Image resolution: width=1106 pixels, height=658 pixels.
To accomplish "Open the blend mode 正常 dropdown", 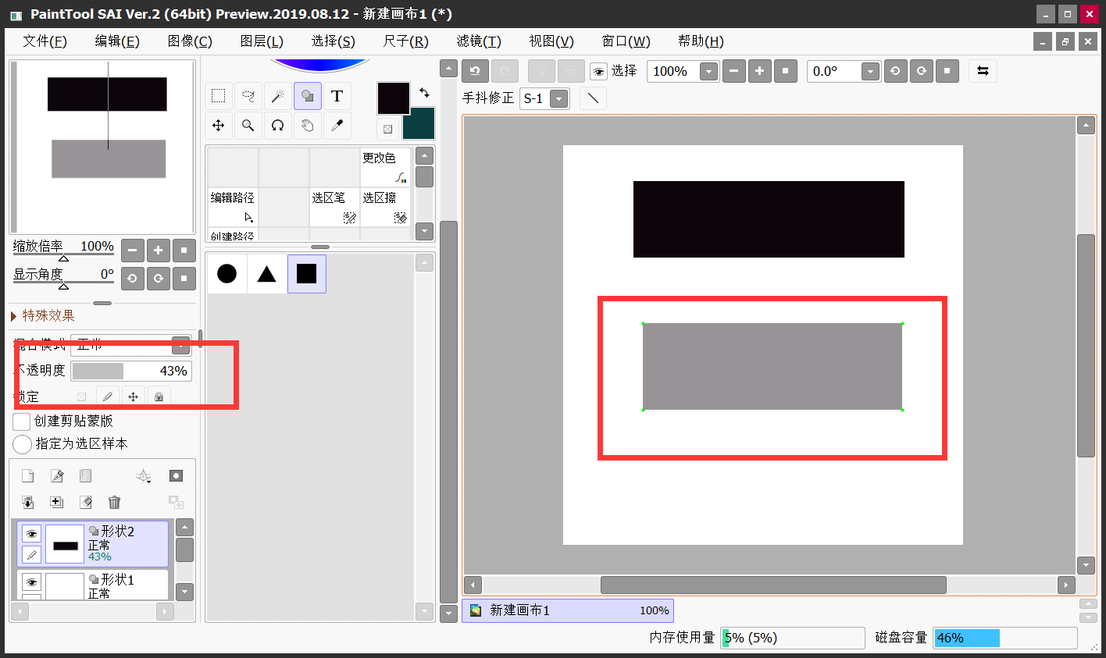I will 180,344.
